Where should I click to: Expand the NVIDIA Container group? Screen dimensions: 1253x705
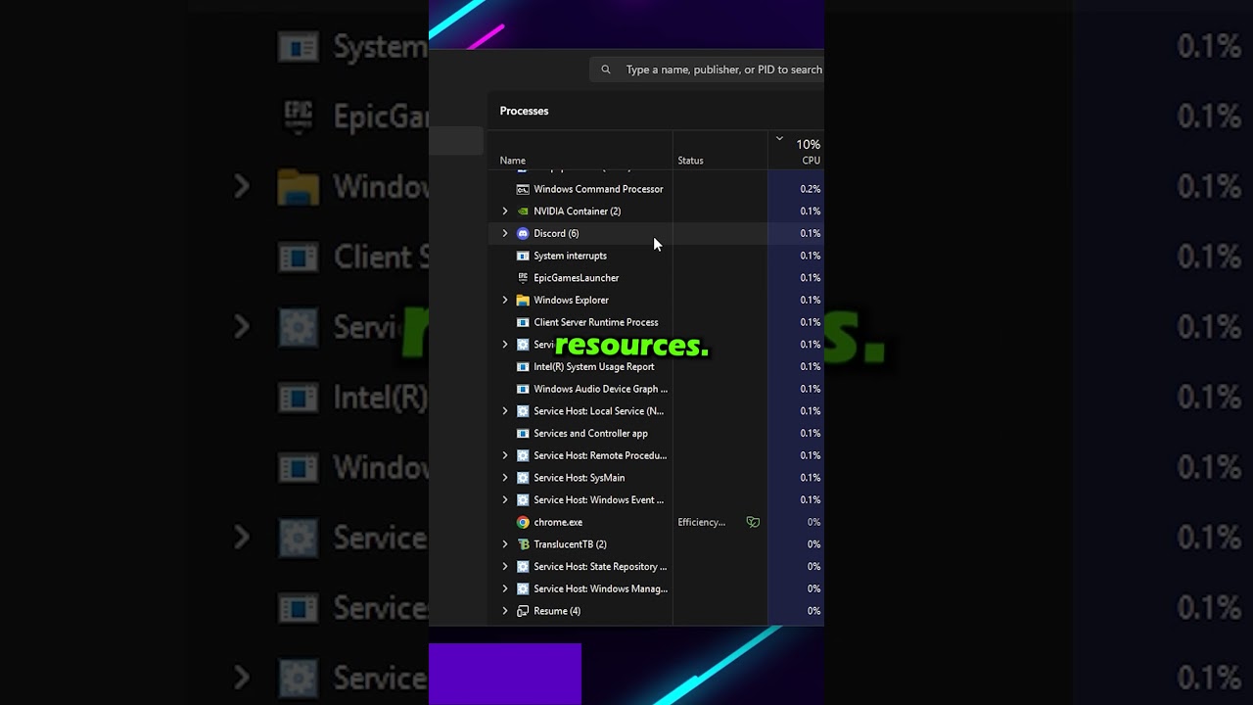coord(505,211)
